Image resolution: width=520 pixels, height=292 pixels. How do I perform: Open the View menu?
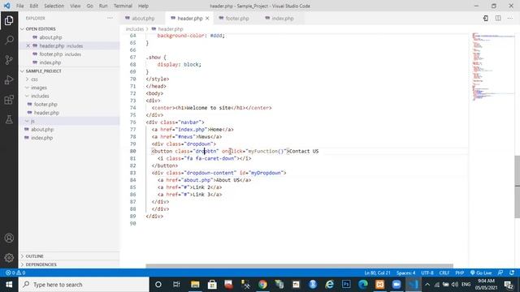(76, 6)
